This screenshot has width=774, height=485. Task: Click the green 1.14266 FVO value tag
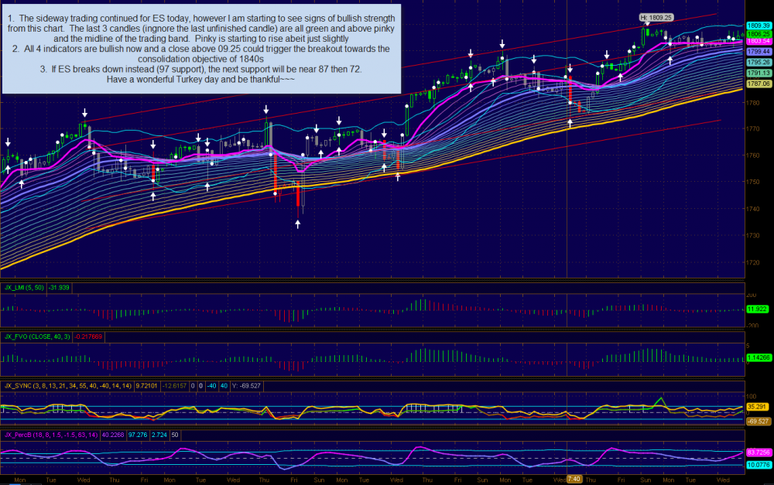click(758, 358)
